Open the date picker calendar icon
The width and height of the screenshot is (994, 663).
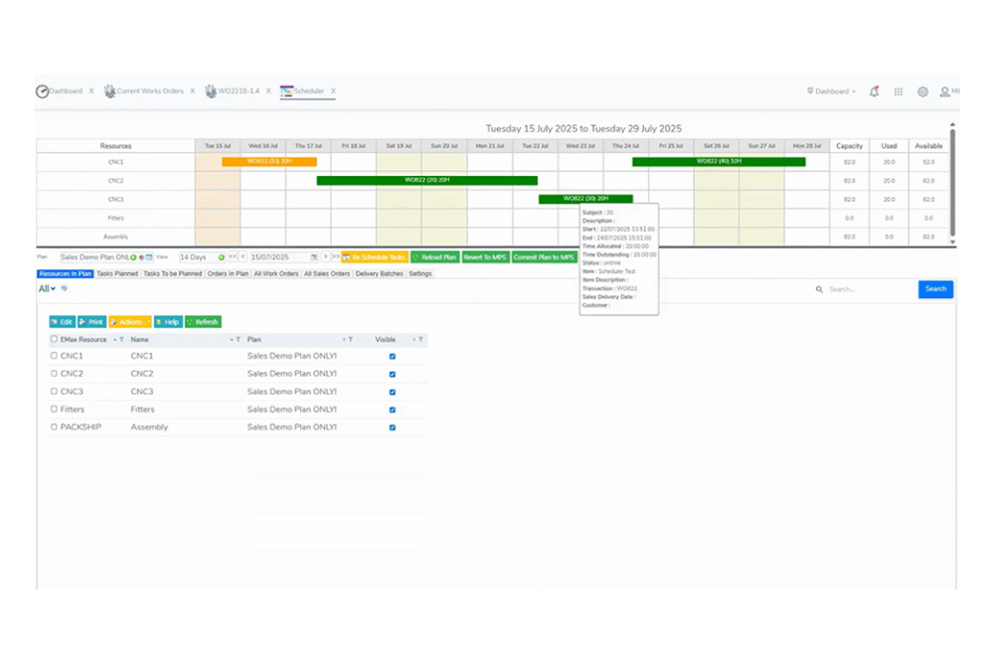pos(314,257)
